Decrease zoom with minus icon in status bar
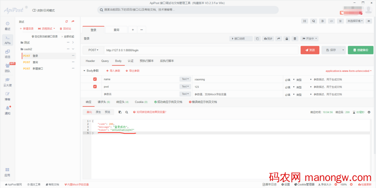376x188 pixels. [336, 184]
